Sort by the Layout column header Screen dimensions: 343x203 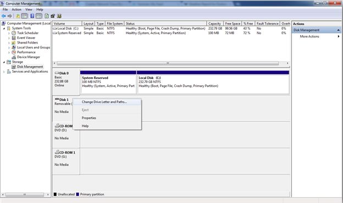[88, 24]
